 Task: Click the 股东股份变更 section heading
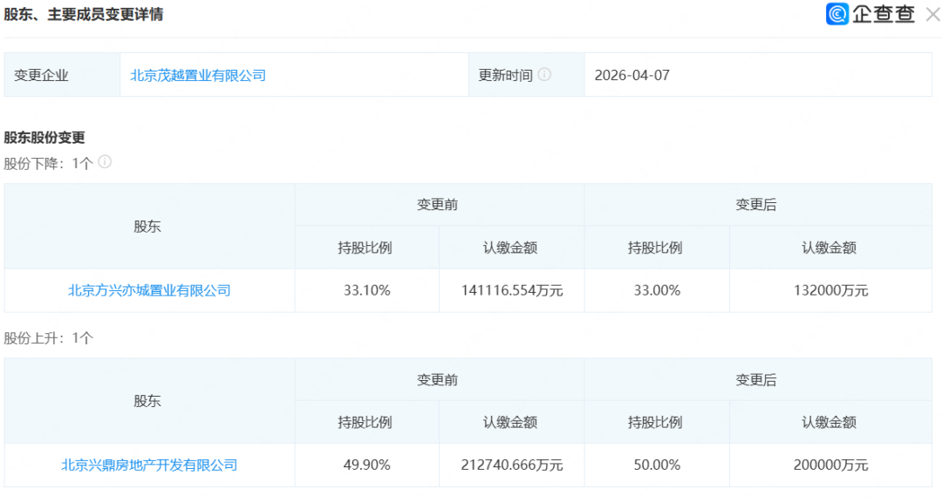44,138
